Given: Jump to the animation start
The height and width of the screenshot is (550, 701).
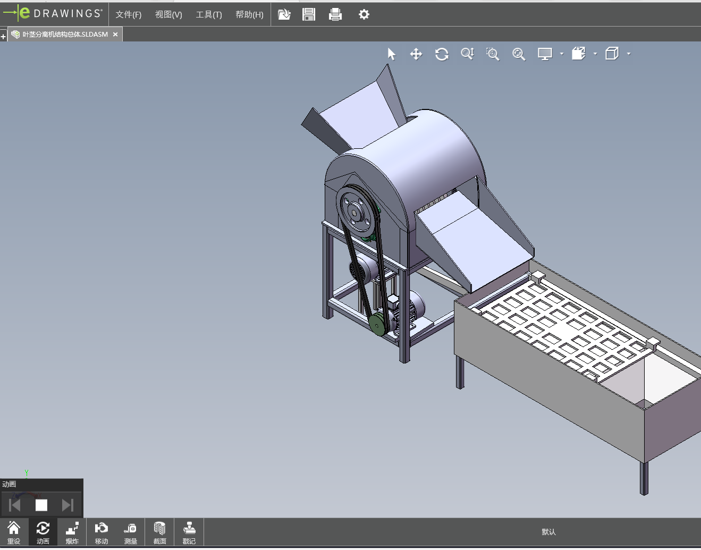Looking at the screenshot, I should click(x=15, y=505).
